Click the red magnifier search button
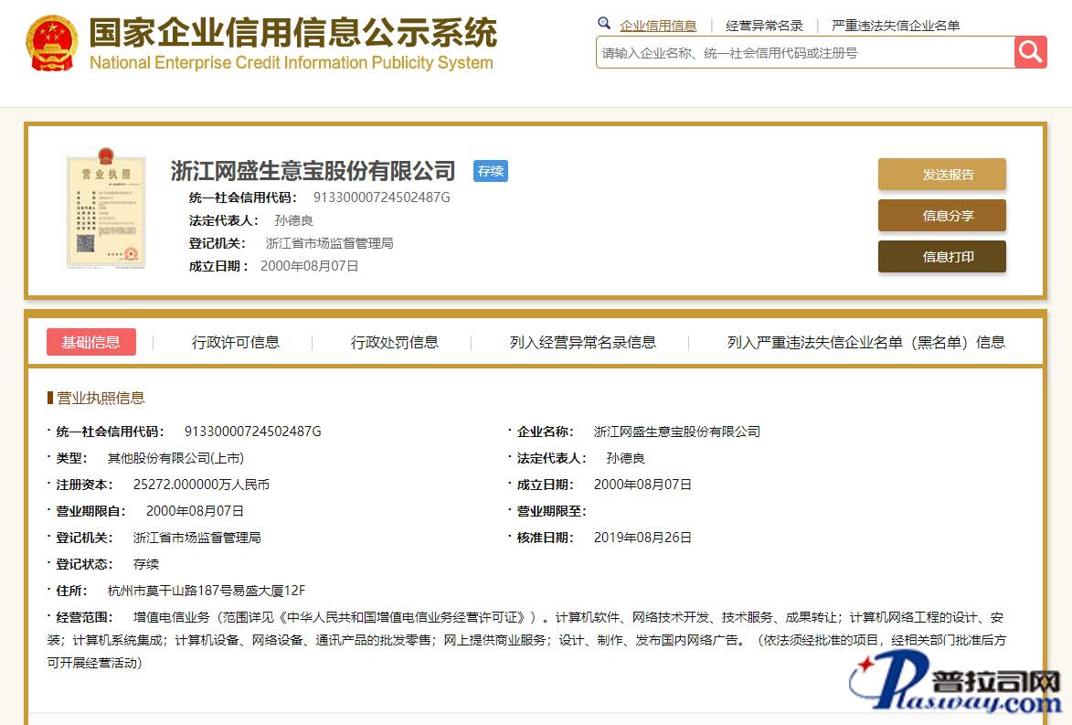This screenshot has height=725, width=1072. pos(1030,52)
